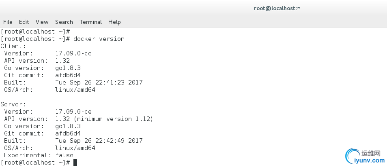Click the blinking cursor block at the last prompt
Screen dimensions: 387x167
coord(75,163)
